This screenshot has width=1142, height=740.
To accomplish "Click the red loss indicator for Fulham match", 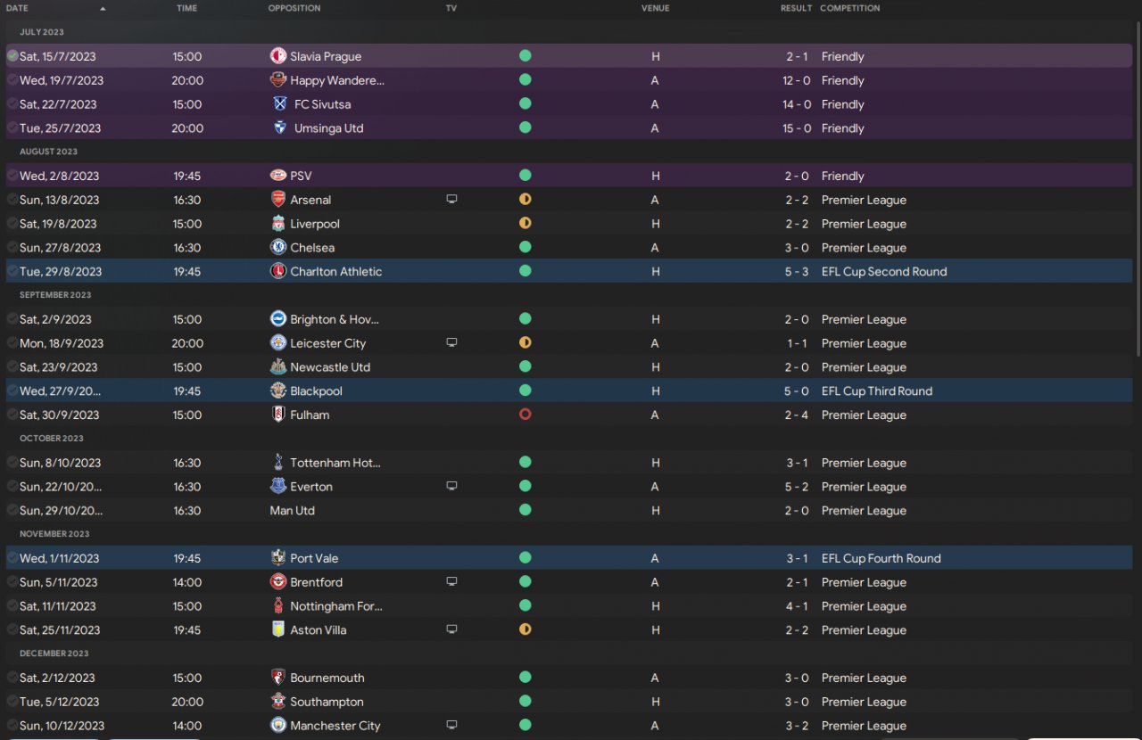I will (x=525, y=415).
